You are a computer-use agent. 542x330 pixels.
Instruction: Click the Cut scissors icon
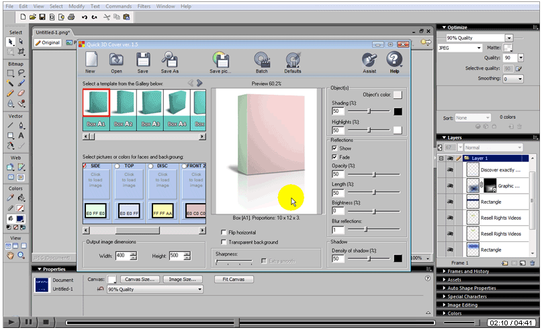[107, 17]
